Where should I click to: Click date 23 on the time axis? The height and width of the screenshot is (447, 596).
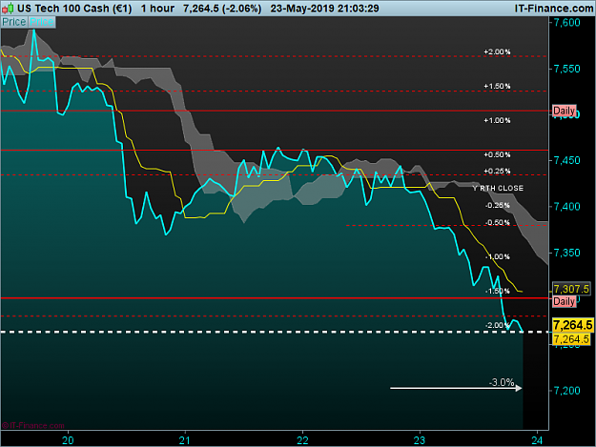coord(420,440)
